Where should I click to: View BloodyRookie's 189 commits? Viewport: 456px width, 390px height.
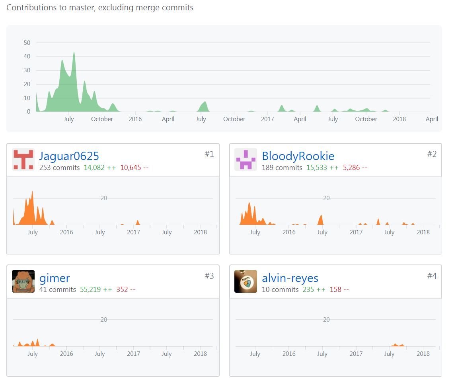coord(282,168)
